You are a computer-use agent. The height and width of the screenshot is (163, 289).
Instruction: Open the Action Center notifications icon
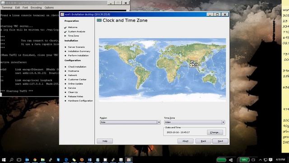270,160
